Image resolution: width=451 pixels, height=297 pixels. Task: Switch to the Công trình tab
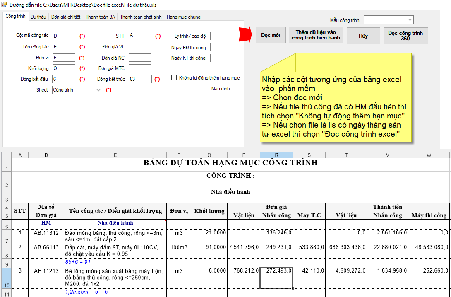pyautogui.click(x=16, y=17)
